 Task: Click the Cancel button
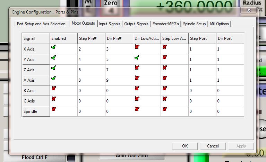213,146
